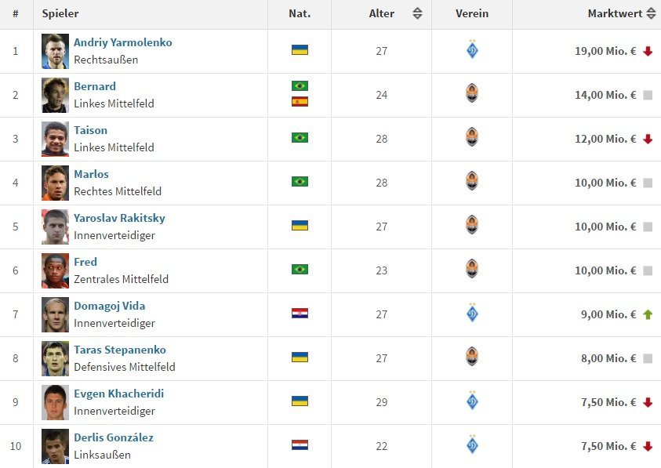Click green up arrow for Vida's value

coord(648,314)
